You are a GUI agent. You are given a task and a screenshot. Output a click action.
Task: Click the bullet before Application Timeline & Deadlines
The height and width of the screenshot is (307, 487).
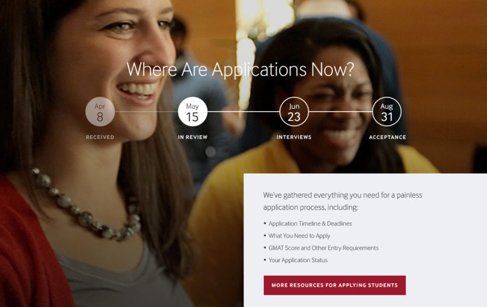tap(265, 223)
